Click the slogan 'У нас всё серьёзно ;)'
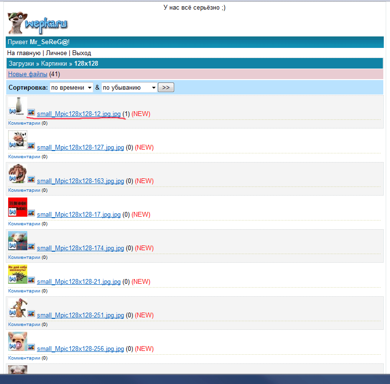390x384 pixels. [194, 8]
